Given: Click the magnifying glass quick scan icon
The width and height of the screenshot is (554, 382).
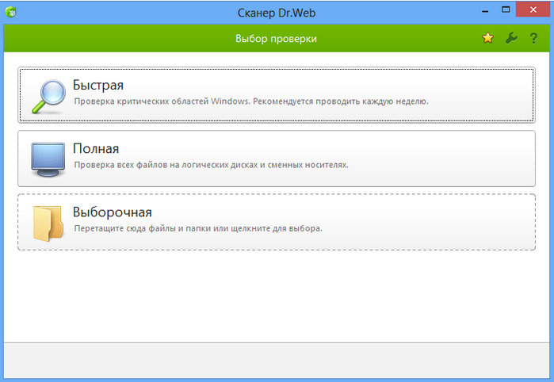Looking at the screenshot, I should 49,97.
